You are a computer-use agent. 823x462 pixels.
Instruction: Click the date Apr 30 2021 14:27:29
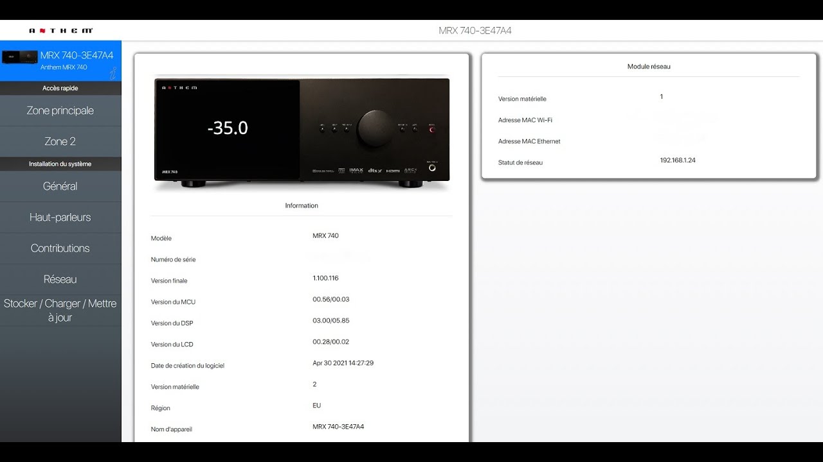[343, 363]
